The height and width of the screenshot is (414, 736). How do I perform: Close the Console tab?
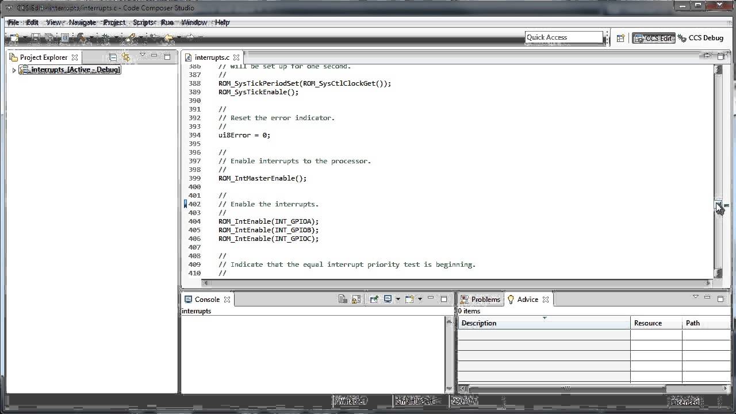point(227,300)
